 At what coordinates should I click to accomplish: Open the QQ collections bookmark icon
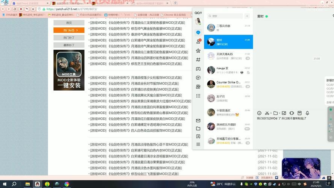198,136
